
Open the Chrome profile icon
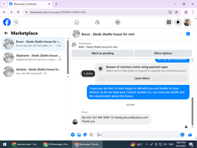point(186,12)
